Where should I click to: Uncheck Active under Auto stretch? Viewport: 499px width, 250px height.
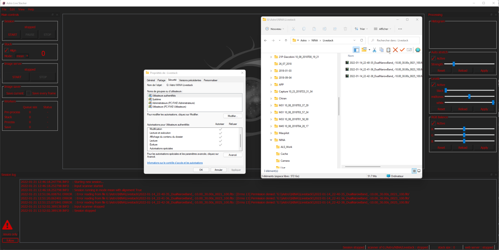tap(433, 58)
